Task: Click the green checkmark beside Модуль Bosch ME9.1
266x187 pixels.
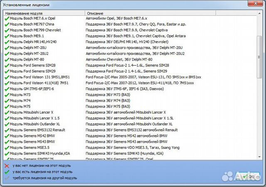Action: [x=7, y=36]
